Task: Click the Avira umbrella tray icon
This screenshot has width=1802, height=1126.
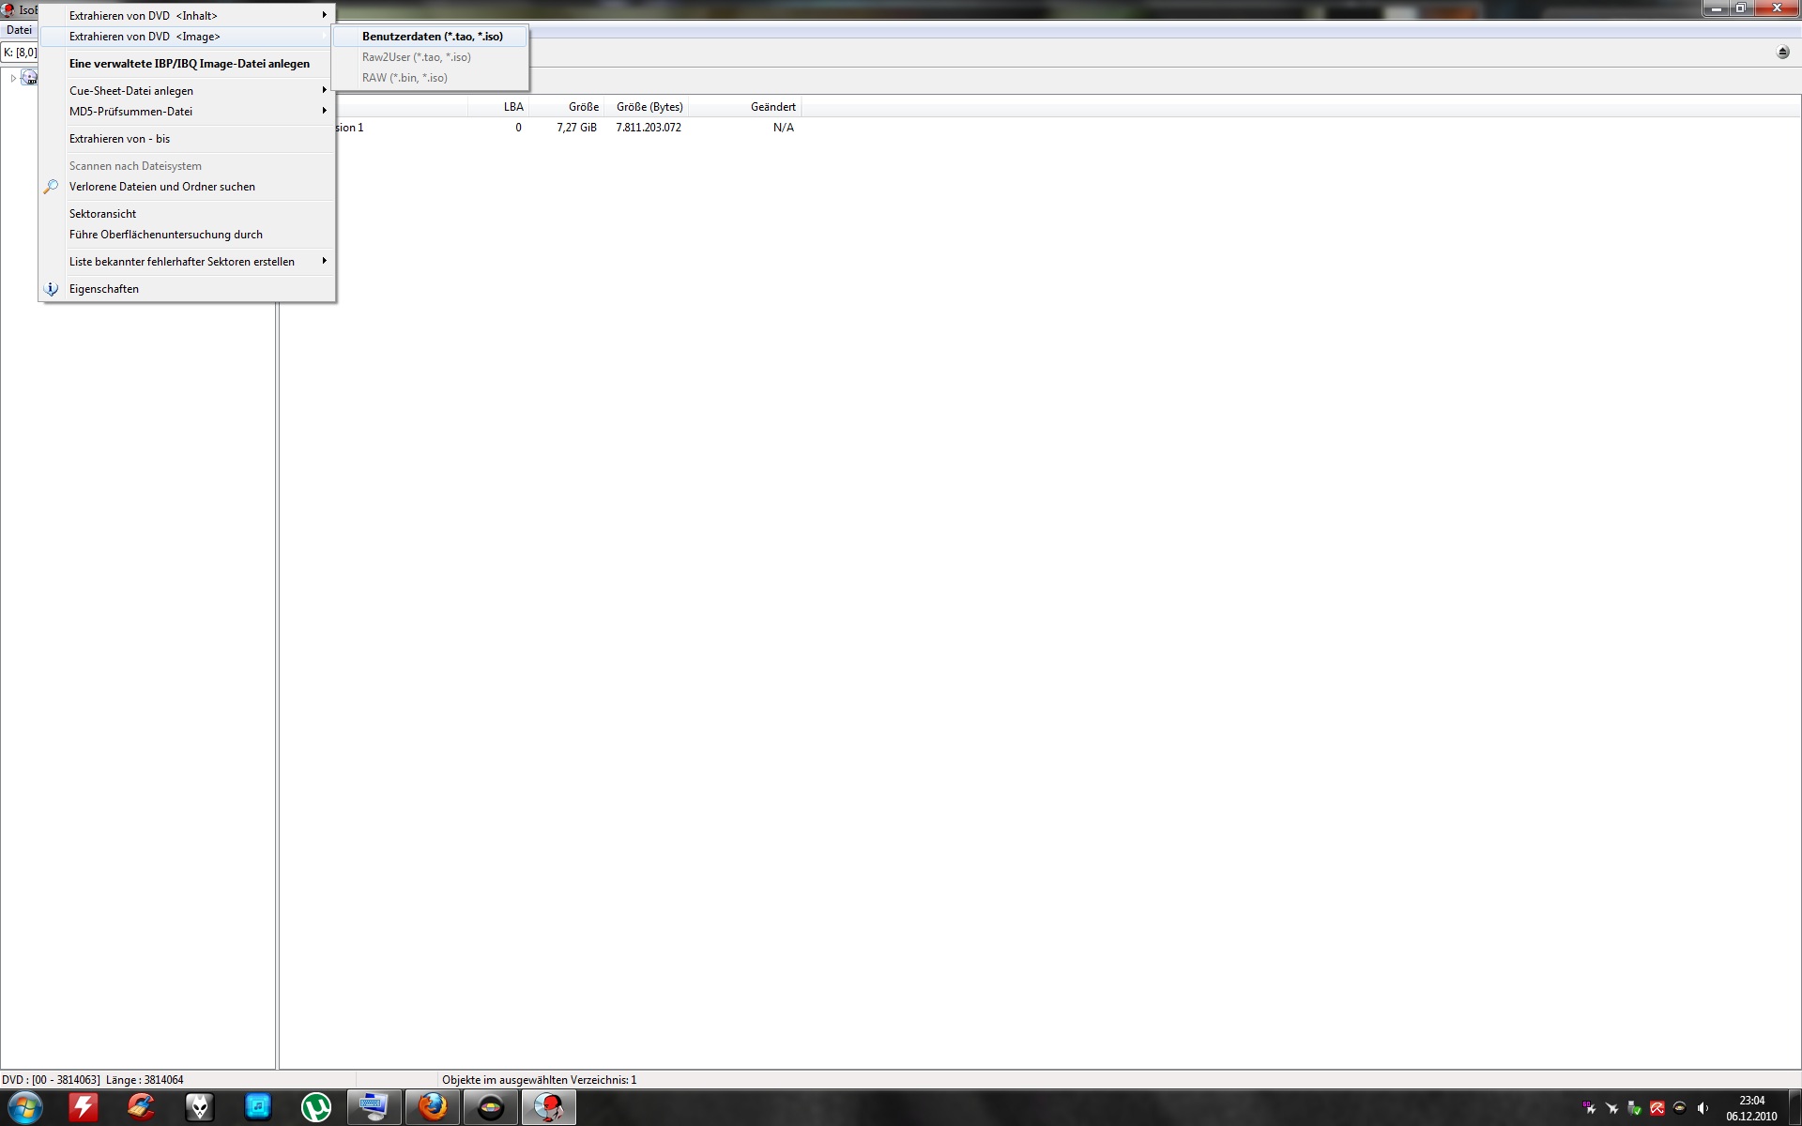Action: click(1657, 1108)
